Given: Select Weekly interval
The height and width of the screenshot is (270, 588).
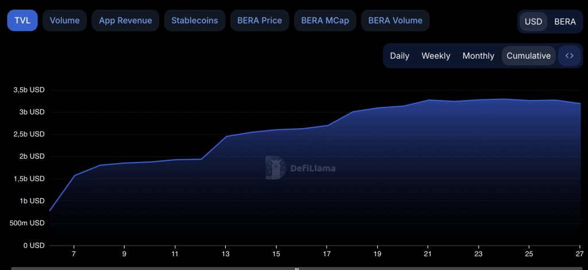Looking at the screenshot, I should (x=436, y=56).
